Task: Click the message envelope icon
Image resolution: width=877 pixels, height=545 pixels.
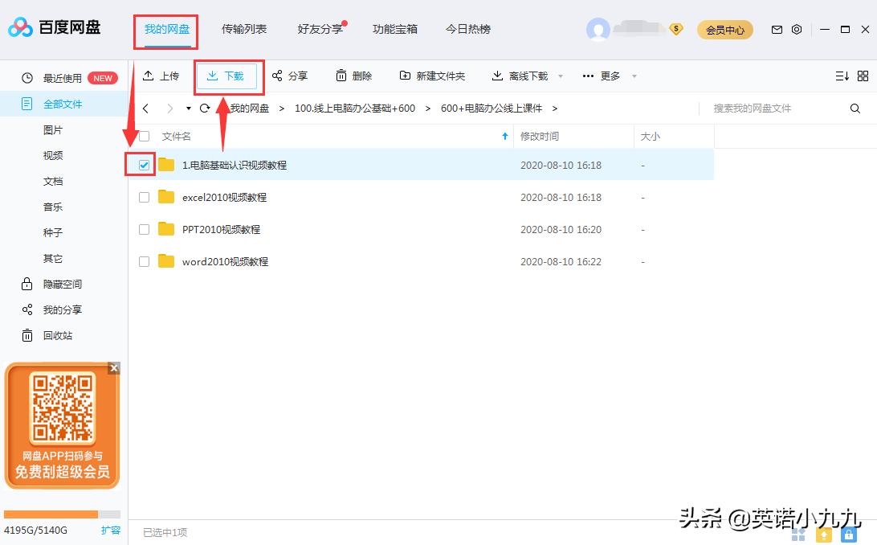Action: 776,28
